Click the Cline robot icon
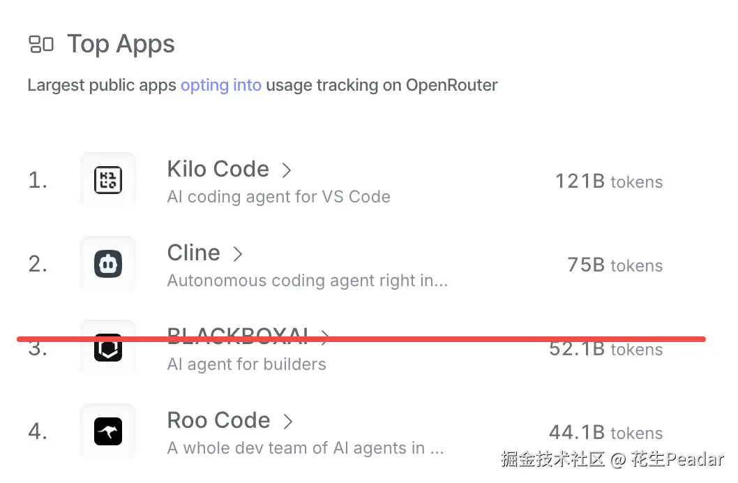This screenshot has height=483, width=738. [x=108, y=264]
